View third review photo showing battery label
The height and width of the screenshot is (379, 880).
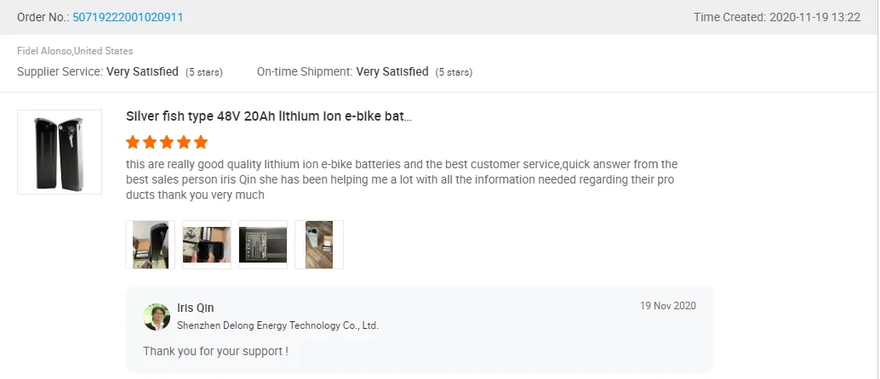[263, 245]
